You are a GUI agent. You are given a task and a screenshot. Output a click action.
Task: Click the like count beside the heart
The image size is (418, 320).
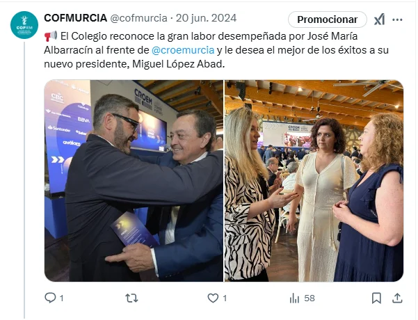[225, 298]
